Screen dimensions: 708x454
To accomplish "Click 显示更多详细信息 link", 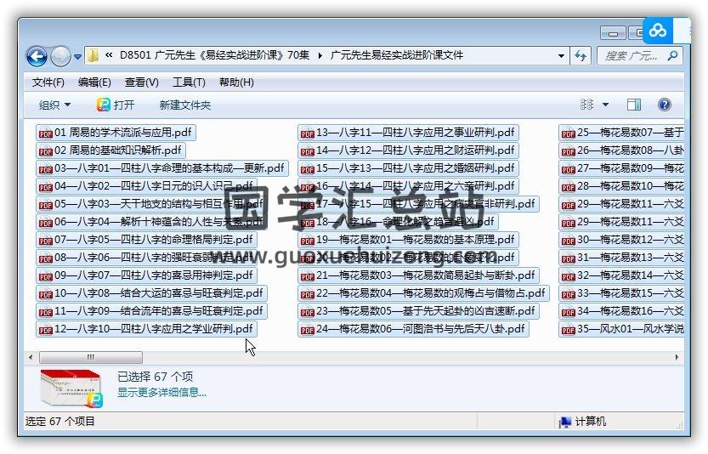I will pyautogui.click(x=161, y=392).
